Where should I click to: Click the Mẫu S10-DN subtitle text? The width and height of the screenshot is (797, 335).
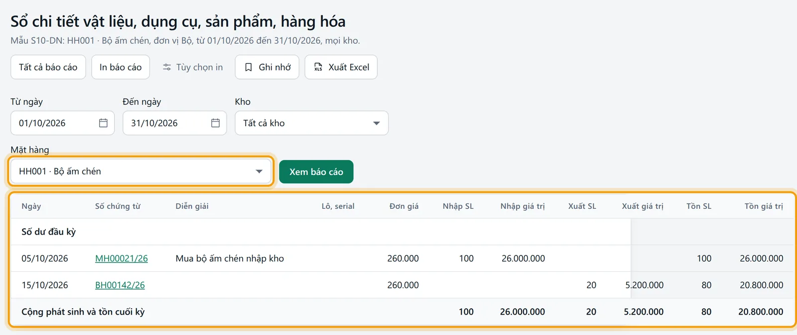(185, 41)
